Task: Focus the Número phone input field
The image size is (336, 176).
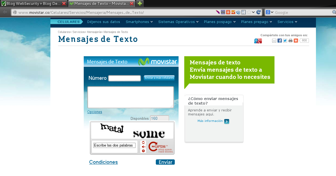Action: tap(125, 78)
